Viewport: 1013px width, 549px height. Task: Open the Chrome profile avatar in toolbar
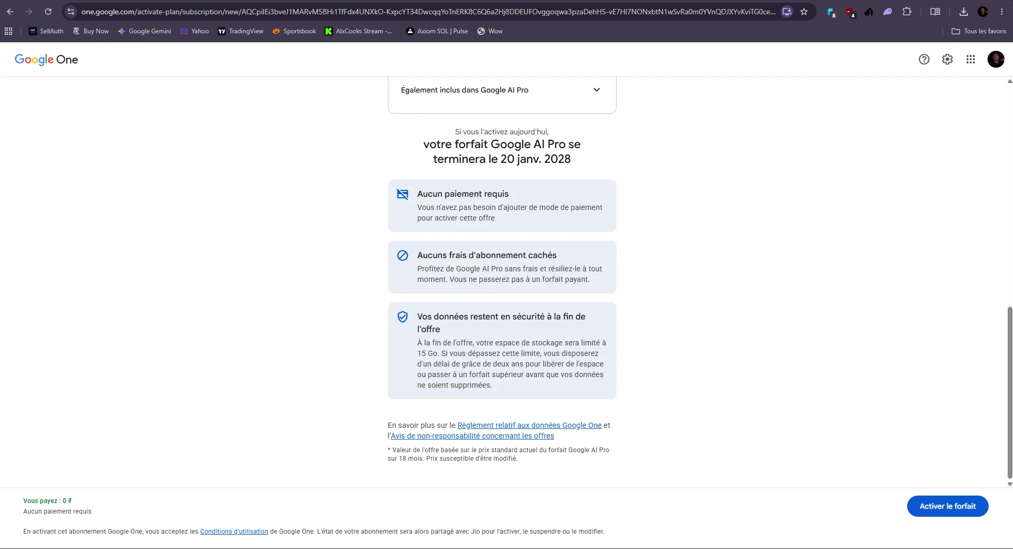[x=983, y=12]
